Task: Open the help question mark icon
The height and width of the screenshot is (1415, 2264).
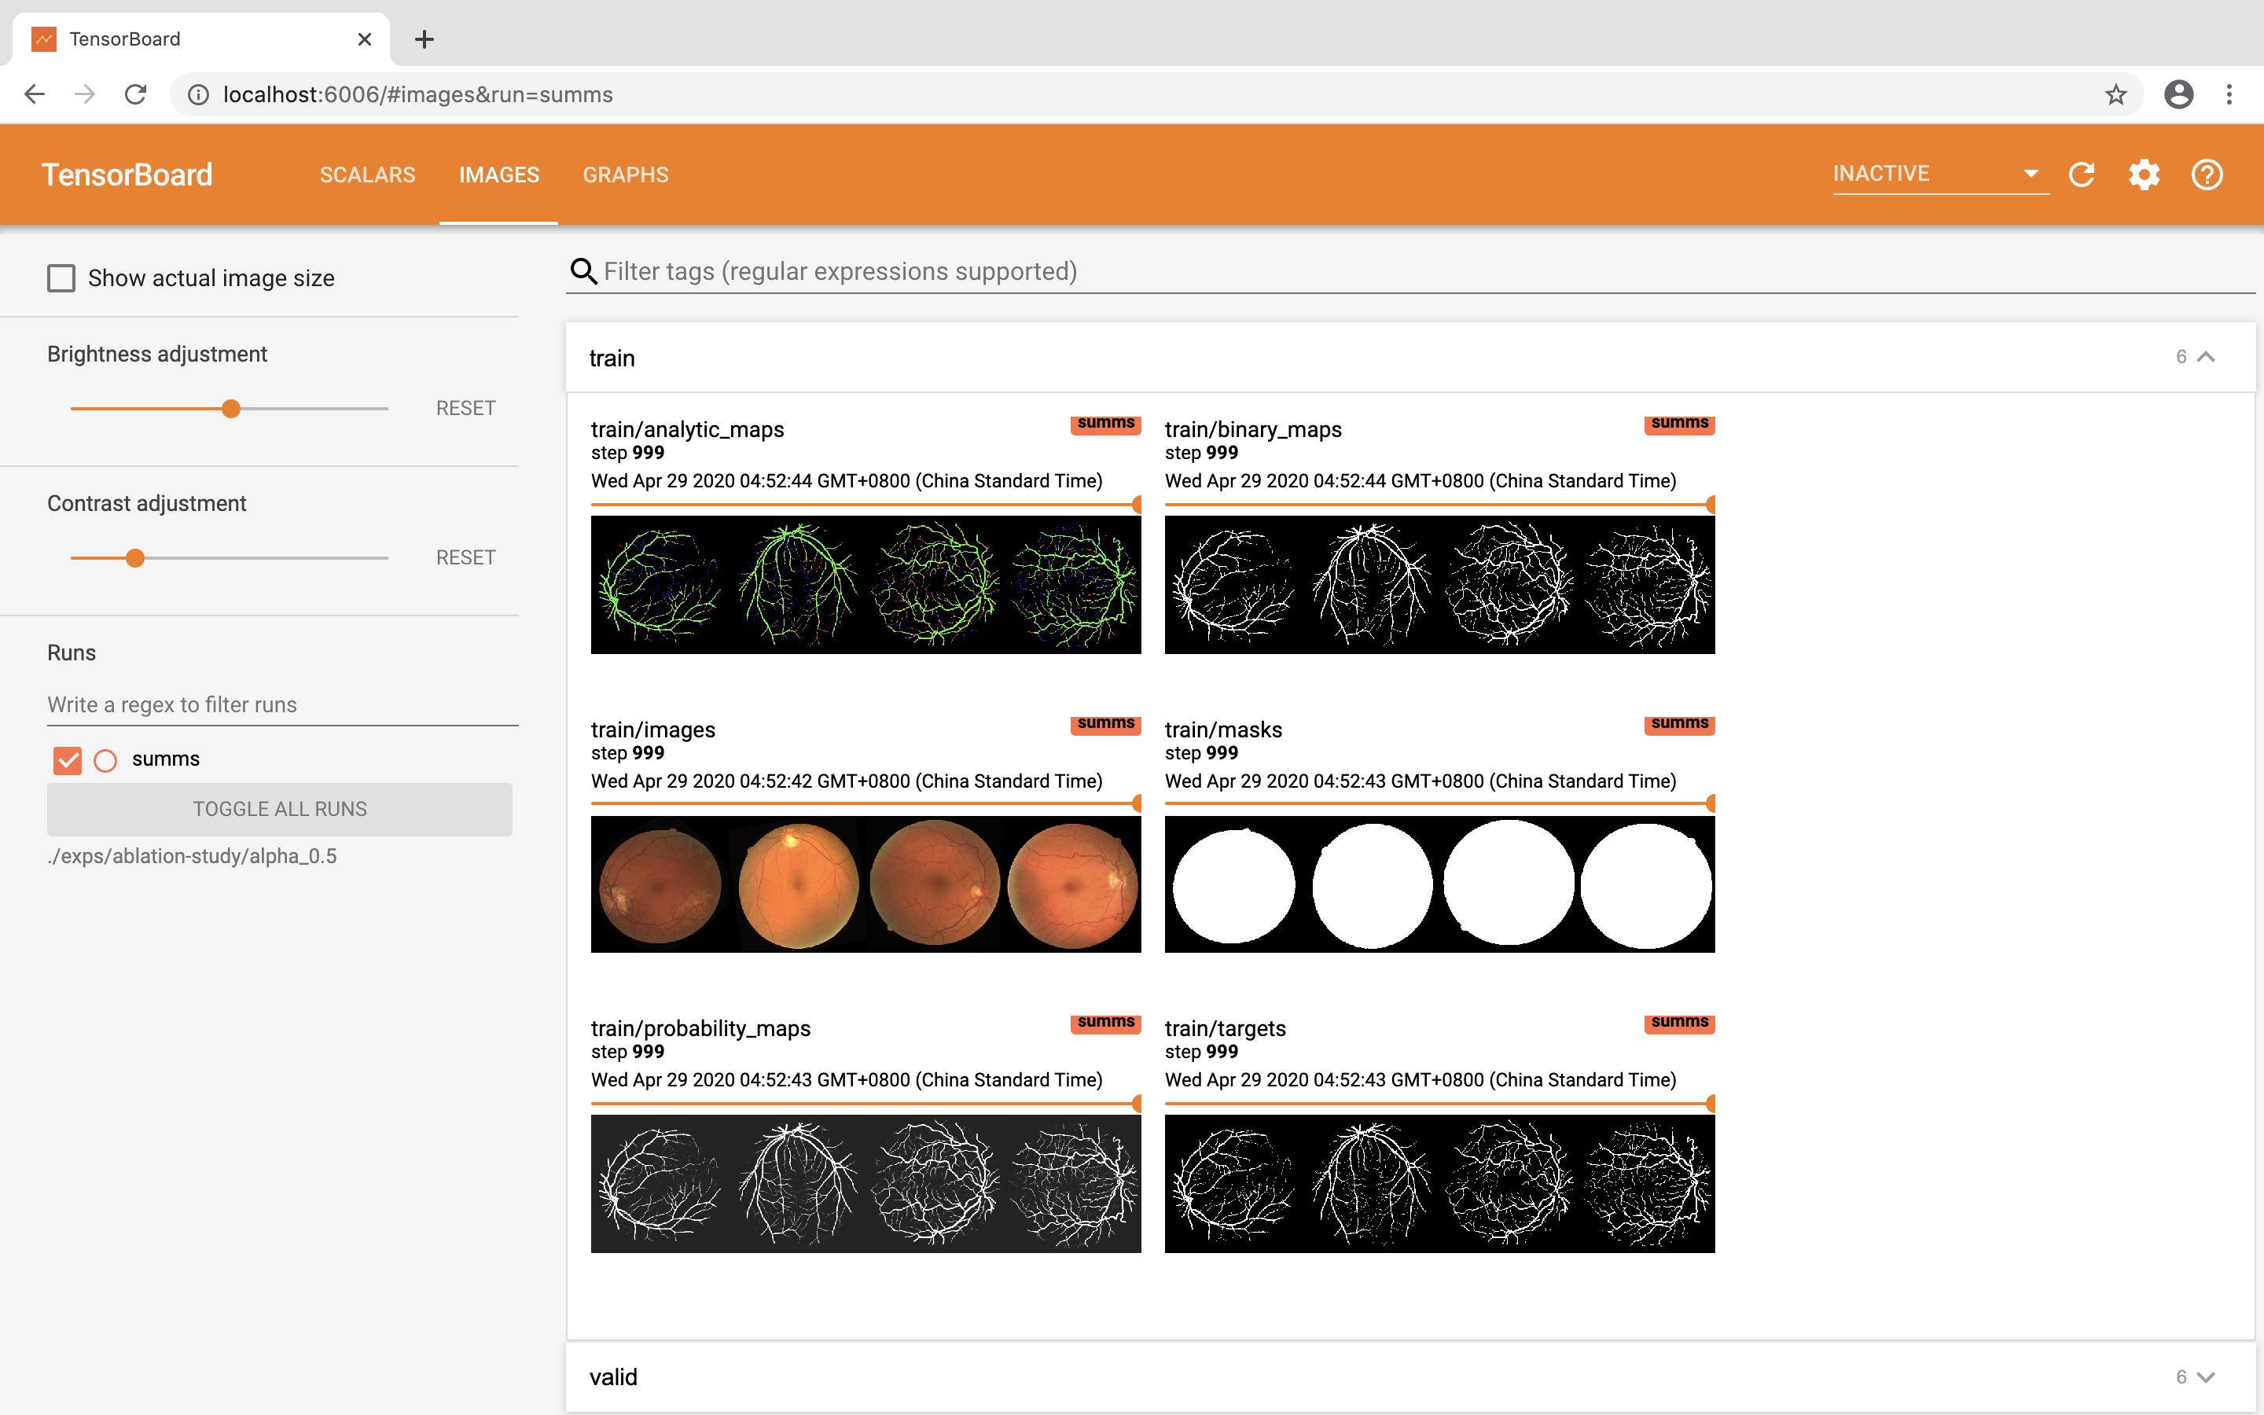Action: coord(2206,174)
